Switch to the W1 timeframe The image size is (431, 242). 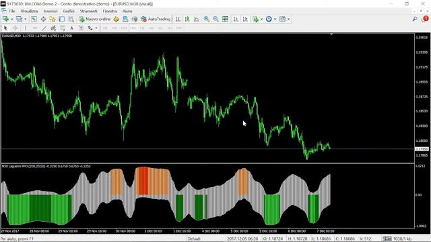tap(170, 28)
